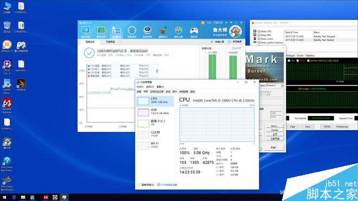
Task: Open the driver detection disc icon in Ludashi
Action: pyautogui.click(x=148, y=32)
